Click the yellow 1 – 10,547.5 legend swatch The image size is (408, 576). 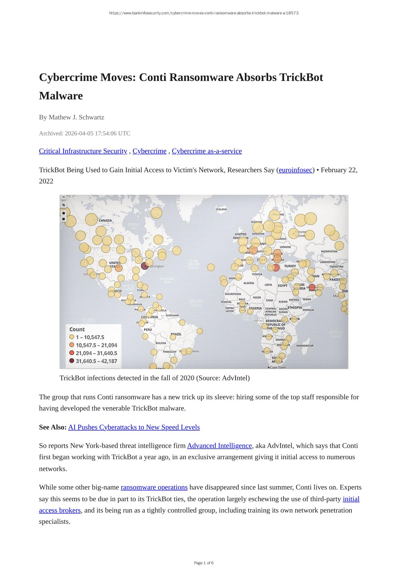tap(72, 337)
